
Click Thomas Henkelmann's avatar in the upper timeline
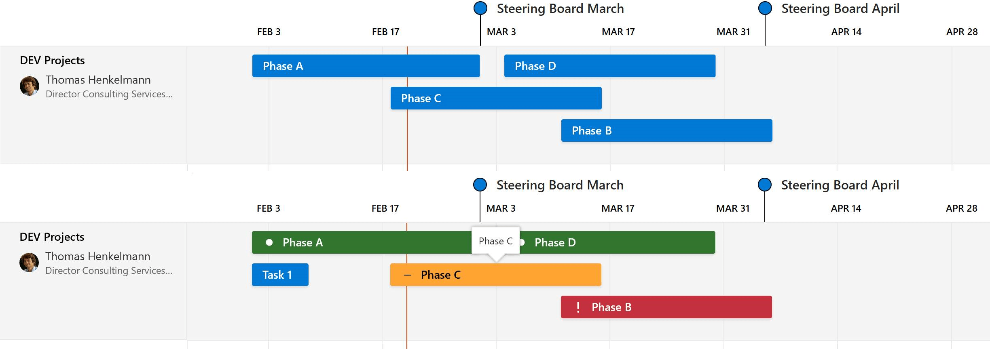coord(30,86)
